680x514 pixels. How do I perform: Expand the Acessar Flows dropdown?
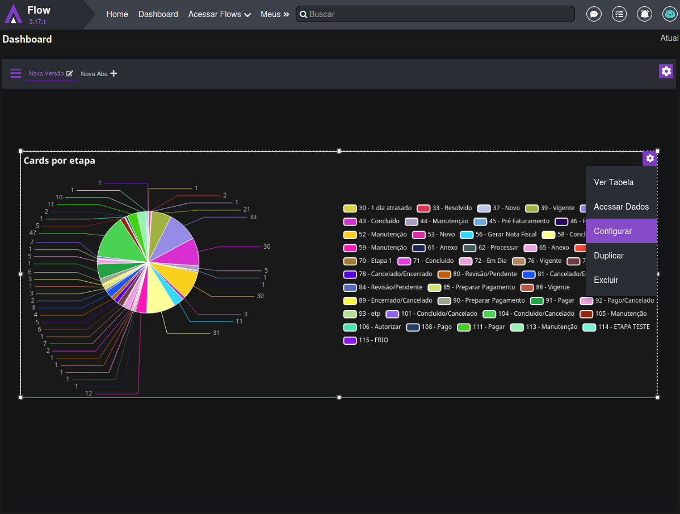(x=220, y=14)
